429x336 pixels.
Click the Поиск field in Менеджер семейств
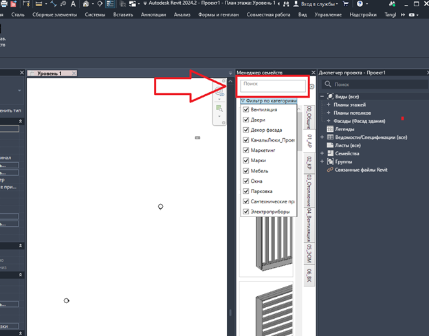click(273, 86)
